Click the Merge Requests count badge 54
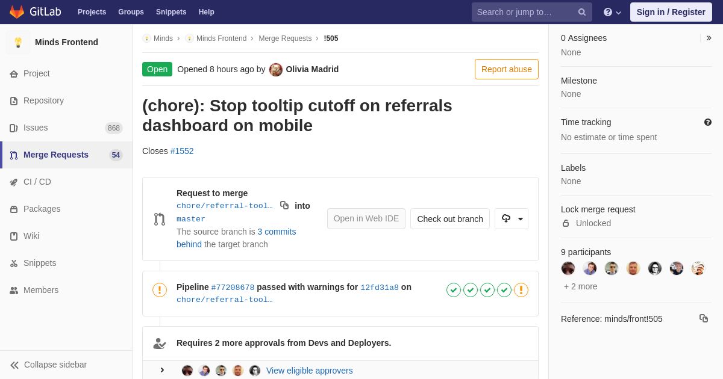The height and width of the screenshot is (379, 723). click(x=116, y=155)
